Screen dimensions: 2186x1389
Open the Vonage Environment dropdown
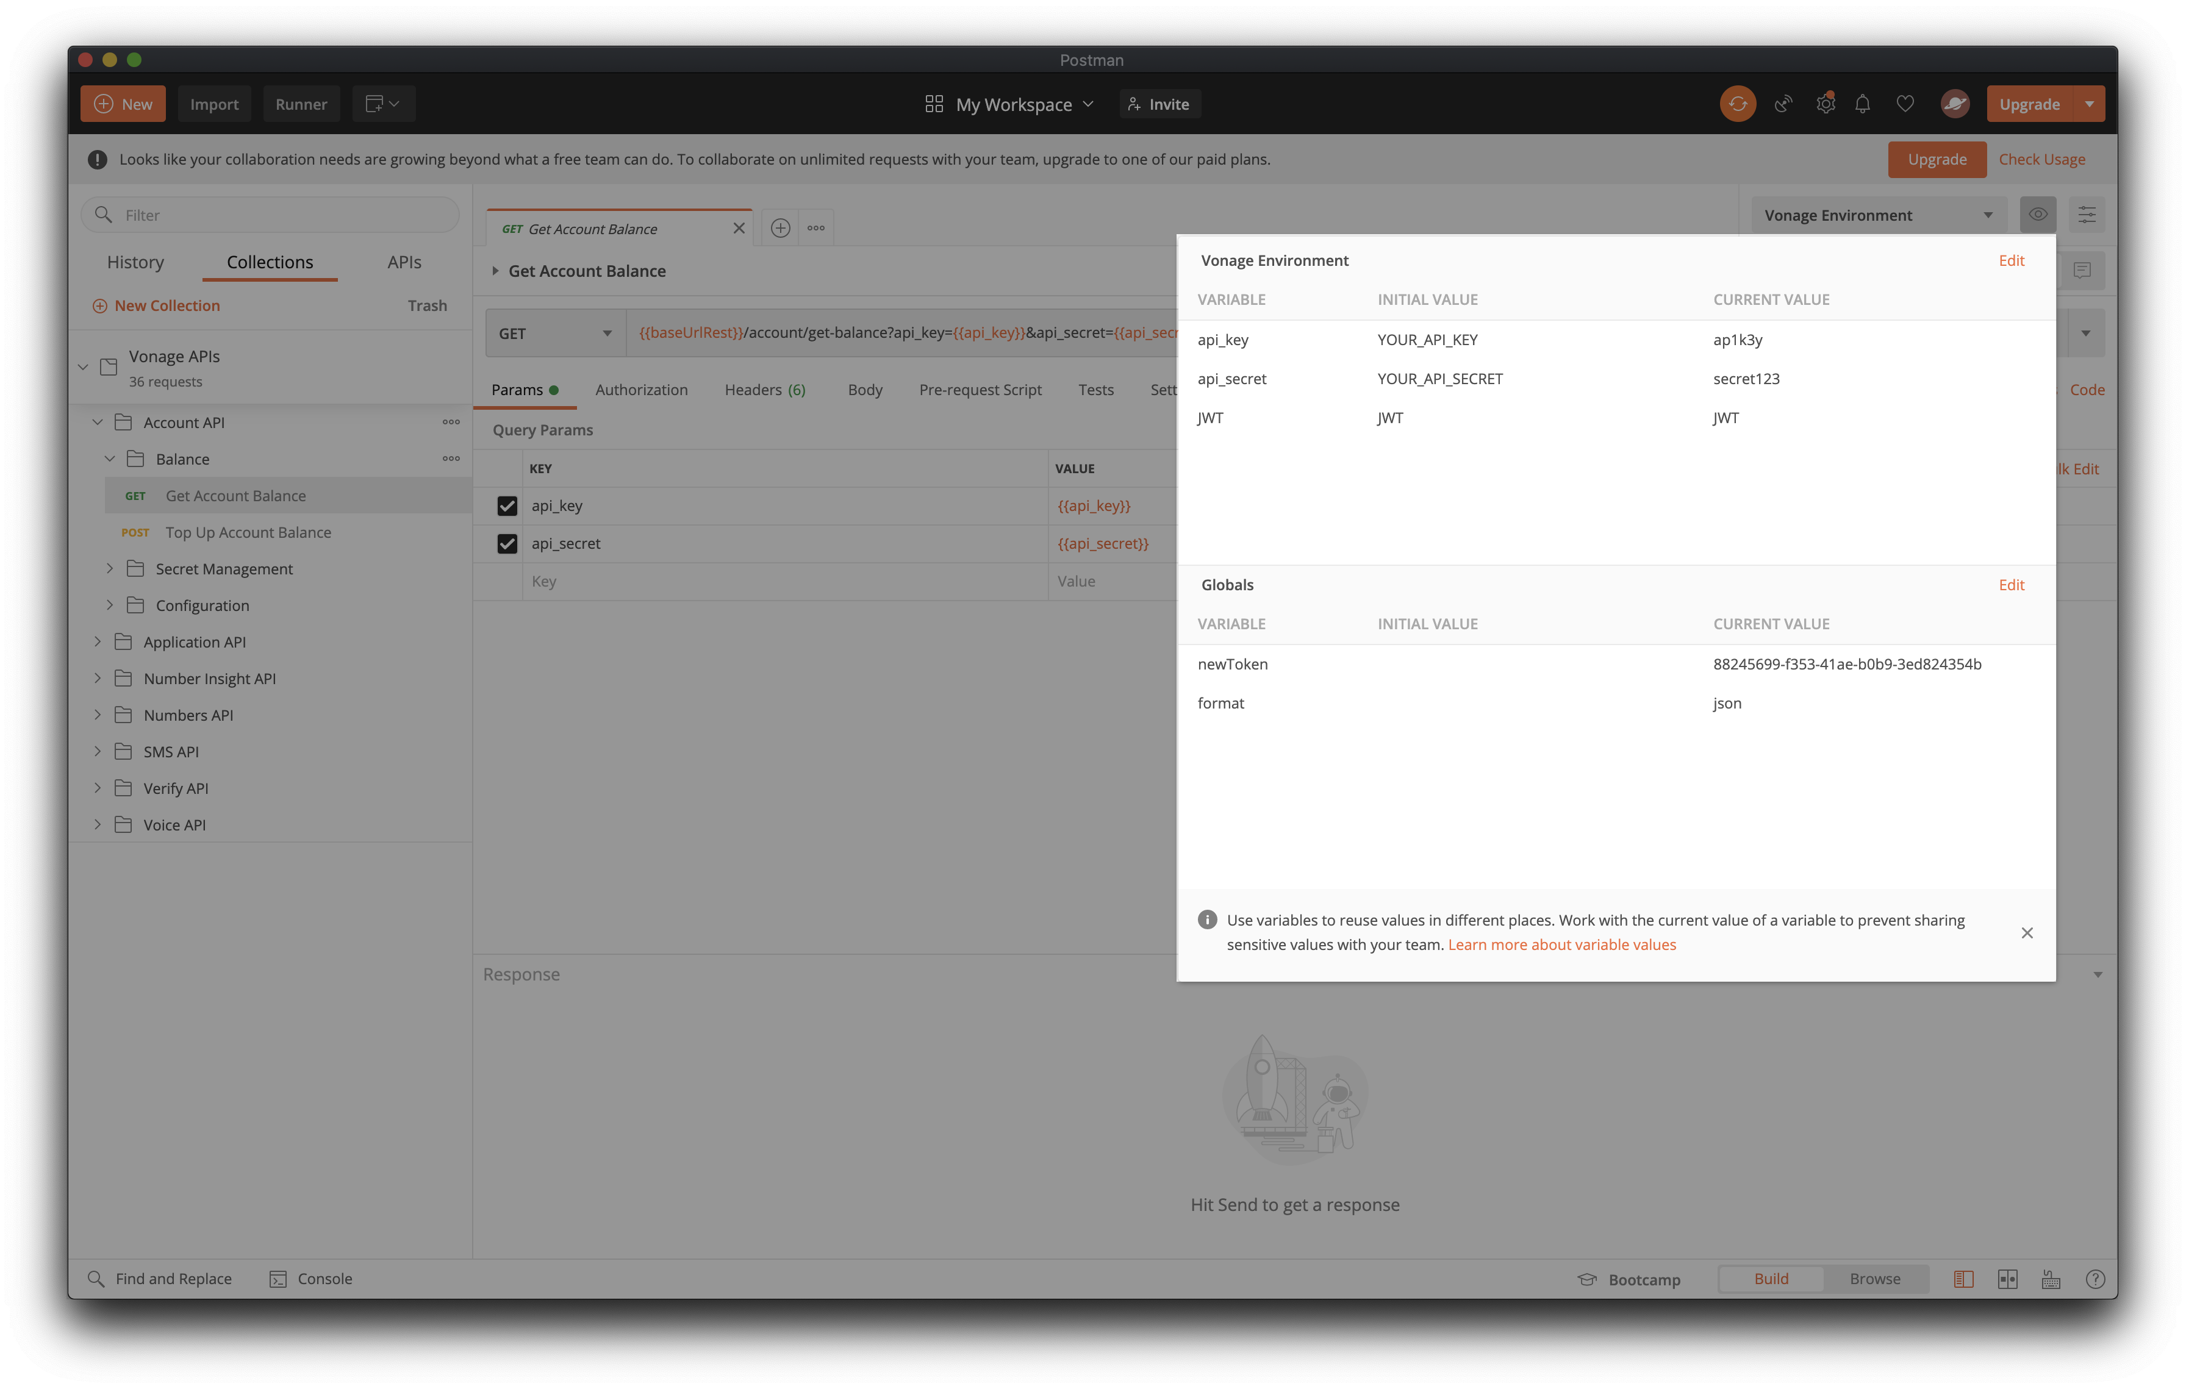pyautogui.click(x=1878, y=215)
